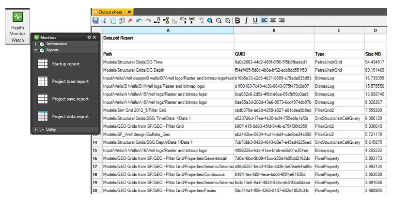The width and height of the screenshot is (393, 200).
Task: Click the size value 89.191469
Action: [x=375, y=70]
